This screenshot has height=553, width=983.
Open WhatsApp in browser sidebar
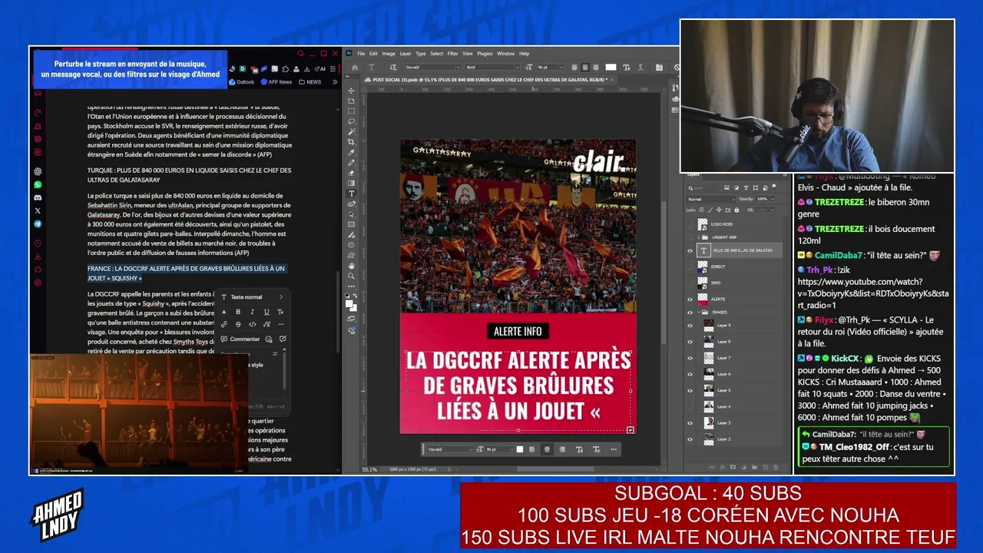pos(38,184)
